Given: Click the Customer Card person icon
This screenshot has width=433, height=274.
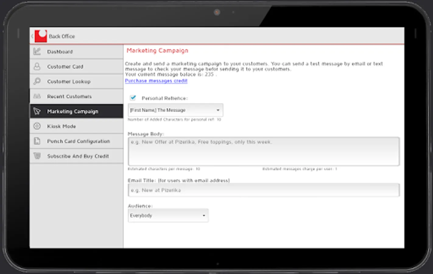Looking at the screenshot, I should (x=37, y=66).
